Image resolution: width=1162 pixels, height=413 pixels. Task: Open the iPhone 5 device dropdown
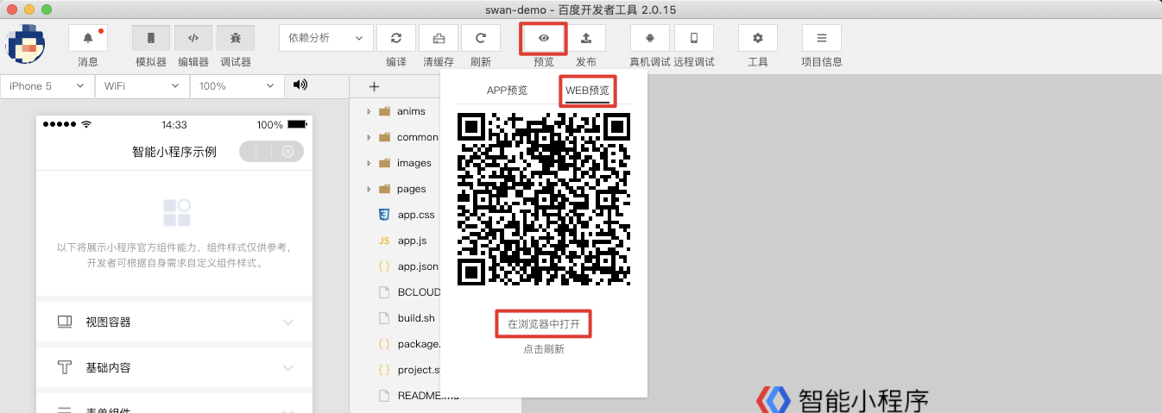(x=47, y=86)
